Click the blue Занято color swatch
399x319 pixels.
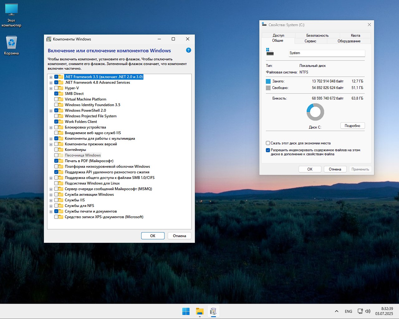[268, 81]
